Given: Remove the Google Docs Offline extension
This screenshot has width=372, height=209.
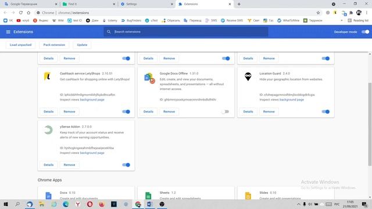Looking at the screenshot, I should [169, 111].
